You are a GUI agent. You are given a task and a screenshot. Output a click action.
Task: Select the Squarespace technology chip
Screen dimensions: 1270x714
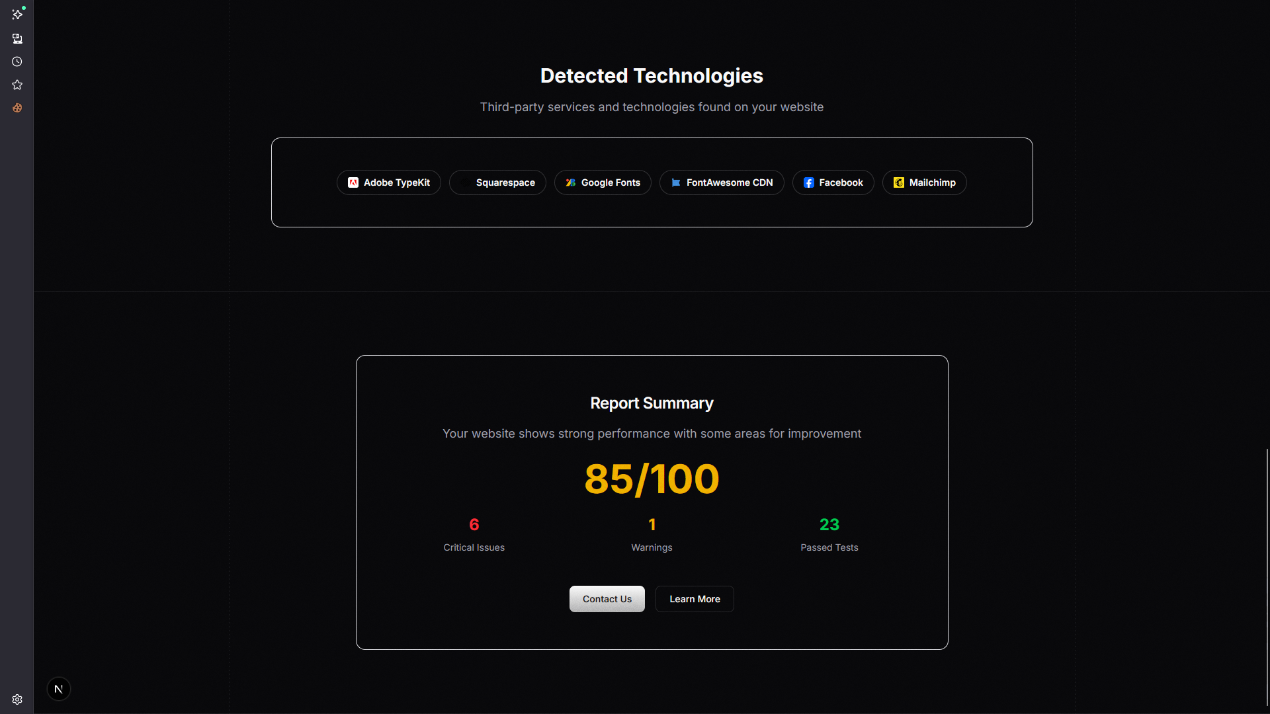(x=497, y=182)
